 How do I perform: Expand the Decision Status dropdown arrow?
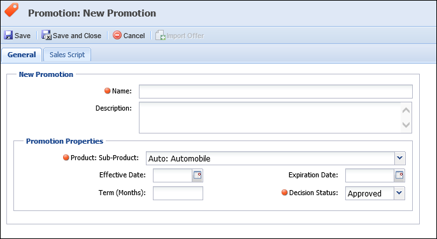(x=399, y=193)
